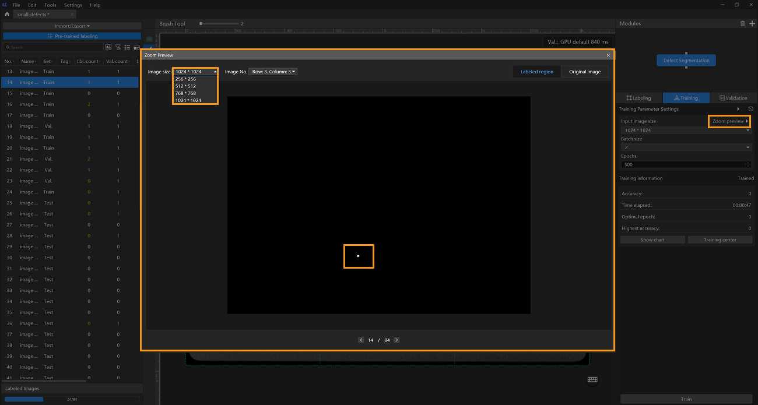Open the Training center button
758x405 pixels.
tap(720, 240)
